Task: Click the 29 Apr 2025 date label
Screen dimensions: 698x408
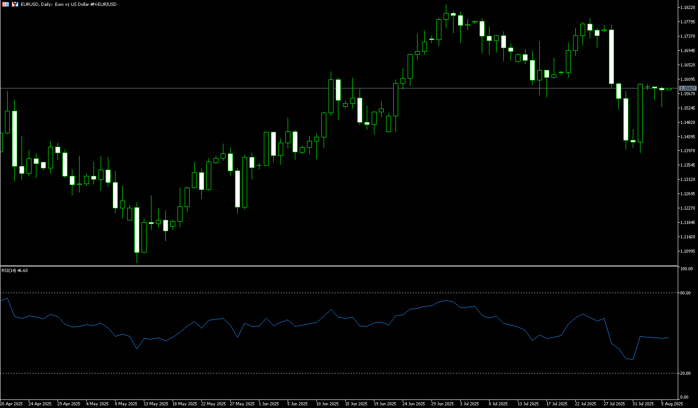Action: point(69,404)
